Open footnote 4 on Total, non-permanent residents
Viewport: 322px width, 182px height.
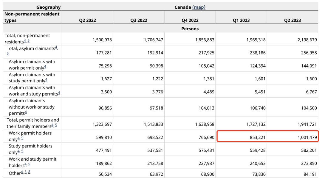pos(25,40)
